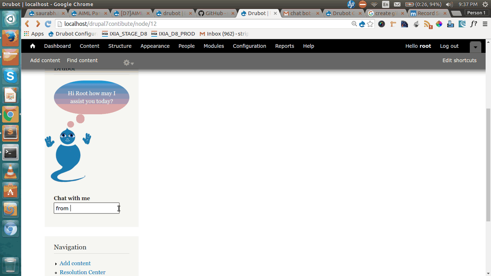The height and width of the screenshot is (276, 491).
Task: Open the RSS feed extension with badge
Action: (x=428, y=24)
